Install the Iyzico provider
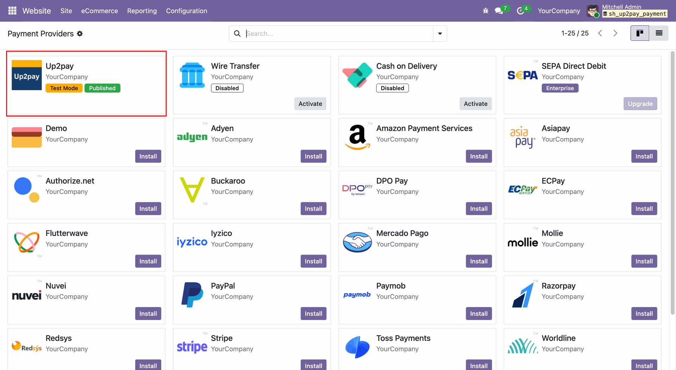Viewport: 676px width, 370px height. tap(313, 261)
